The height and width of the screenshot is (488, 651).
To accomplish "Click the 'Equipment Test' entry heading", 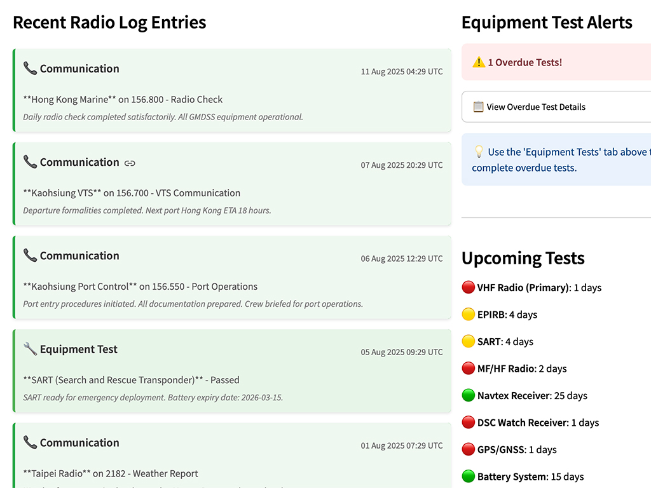I will coord(78,349).
